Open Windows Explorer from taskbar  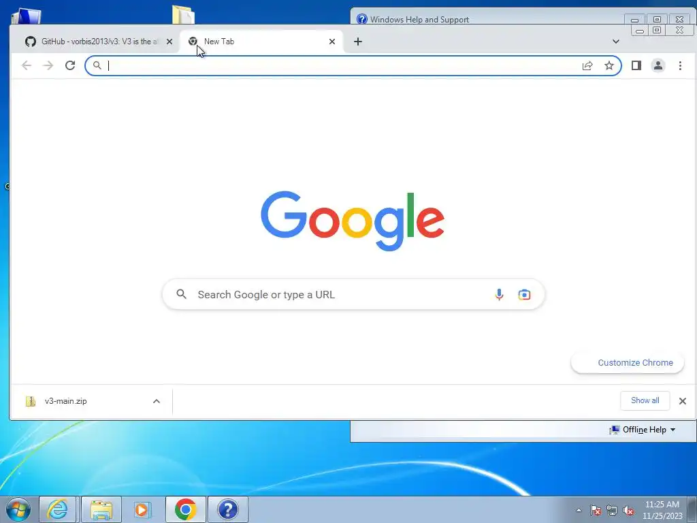(x=101, y=509)
